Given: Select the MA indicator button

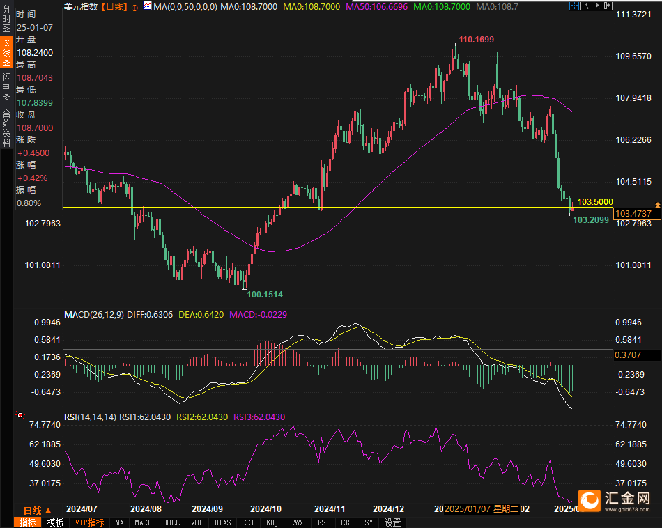Looking at the screenshot, I should coord(119,522).
